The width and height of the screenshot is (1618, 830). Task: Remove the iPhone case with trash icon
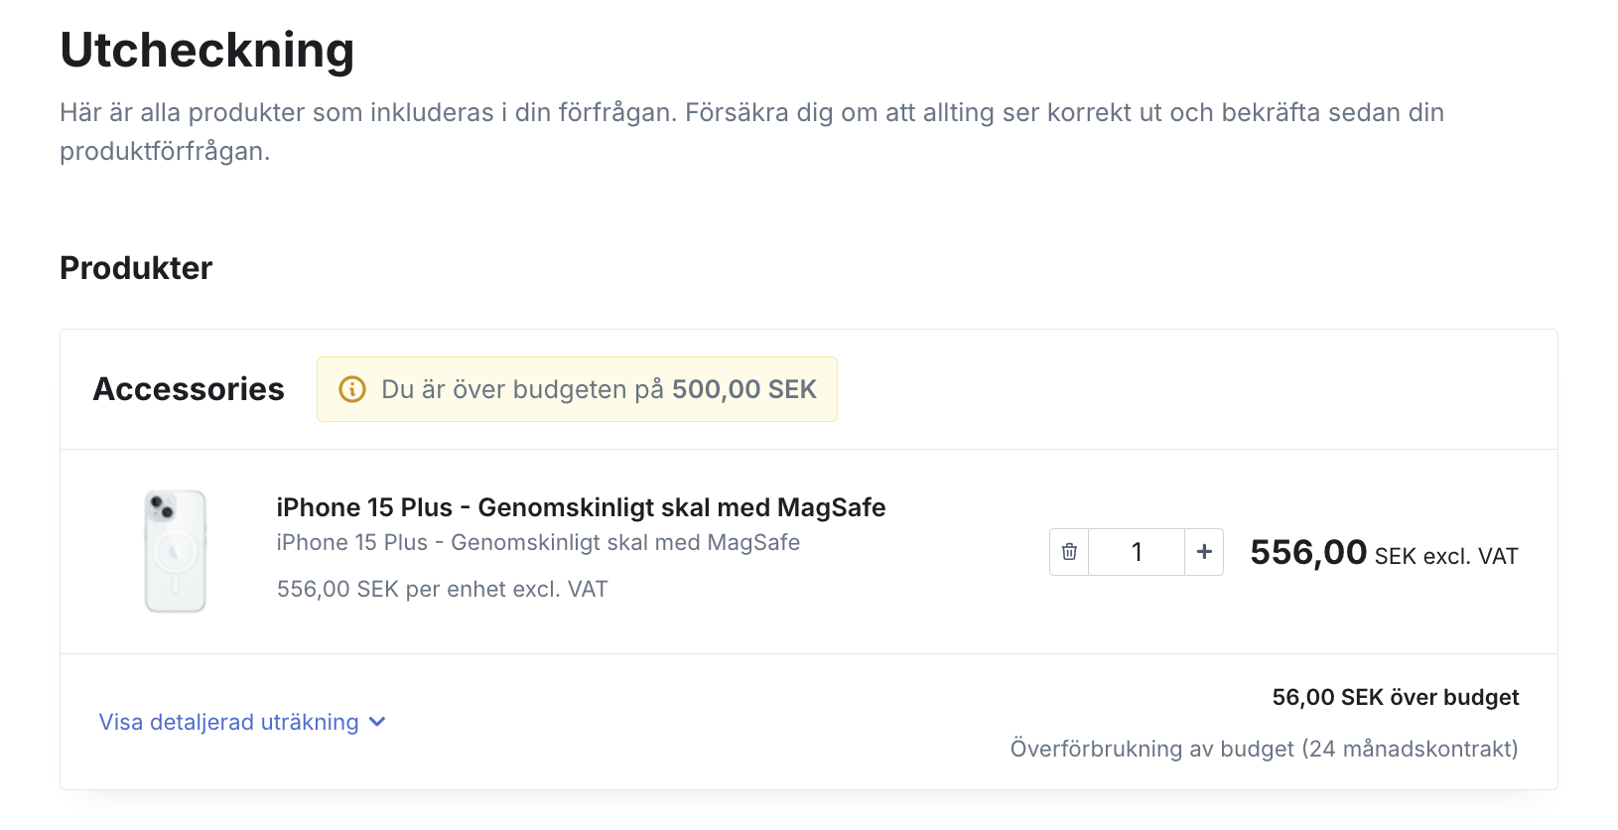(x=1069, y=552)
